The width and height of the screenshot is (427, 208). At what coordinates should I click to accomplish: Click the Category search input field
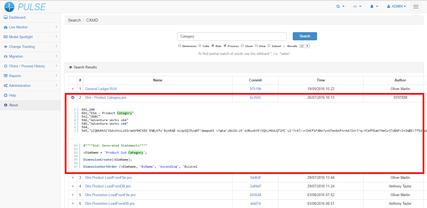[231, 37]
